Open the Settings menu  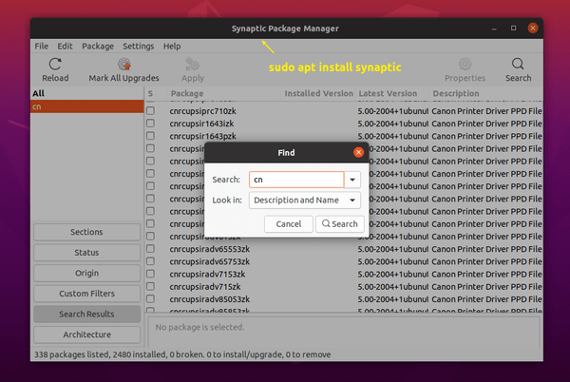pyautogui.click(x=138, y=47)
